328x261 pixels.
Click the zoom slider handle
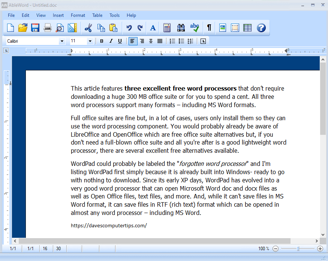[298, 249]
